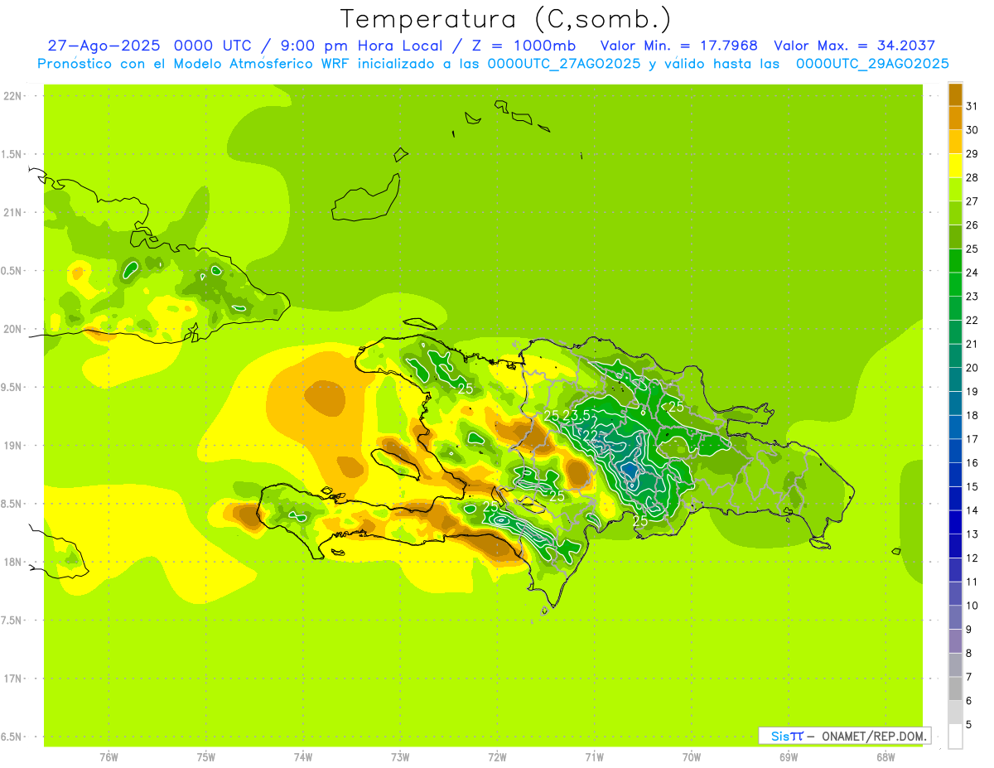
Task: Click the "SisTT - ONAMET/REP.DOM." credit box
Action: (845, 736)
